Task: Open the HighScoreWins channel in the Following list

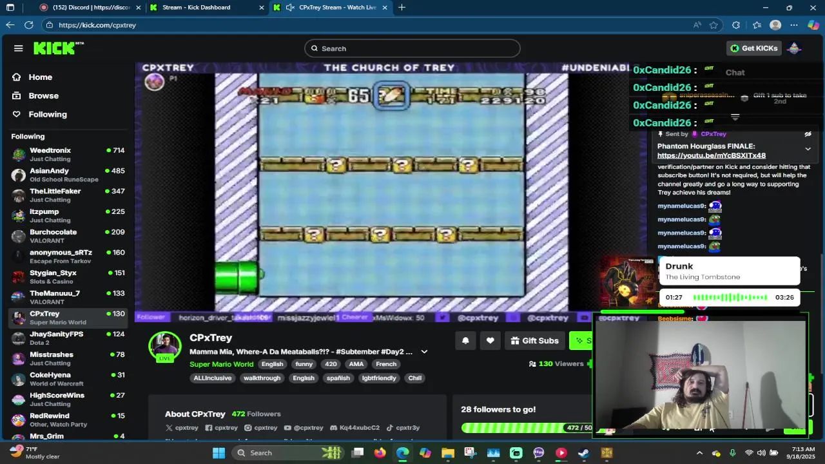Action: pyautogui.click(x=68, y=400)
